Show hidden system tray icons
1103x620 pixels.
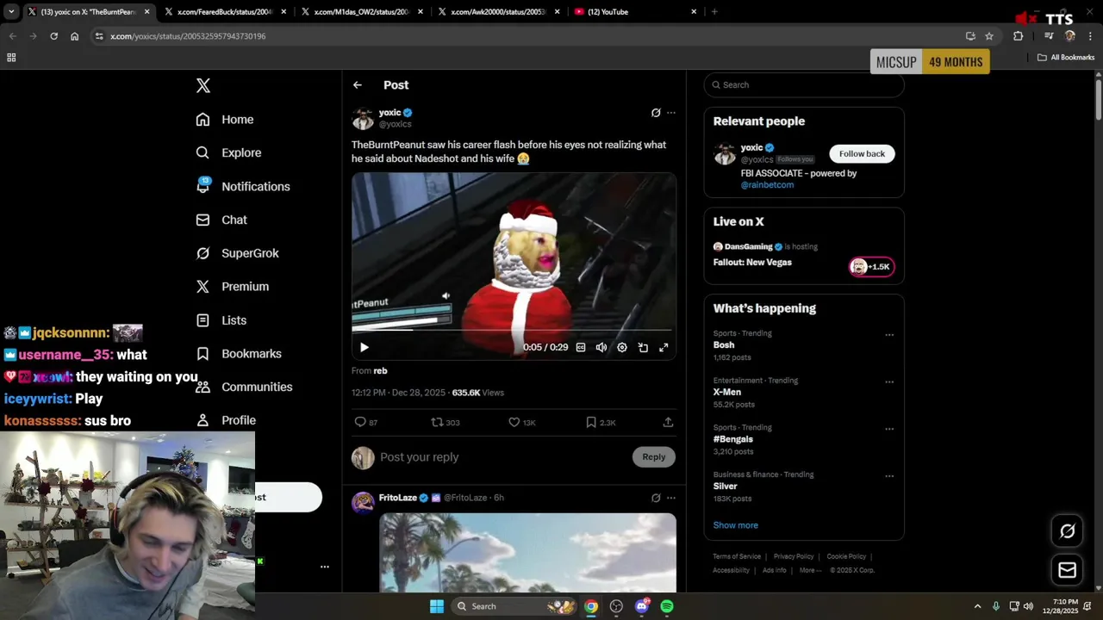[977, 606]
